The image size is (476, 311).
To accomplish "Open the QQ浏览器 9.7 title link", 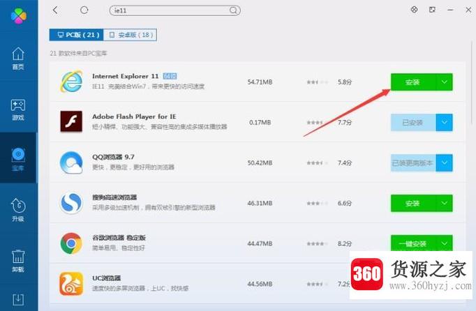I will click(113, 157).
